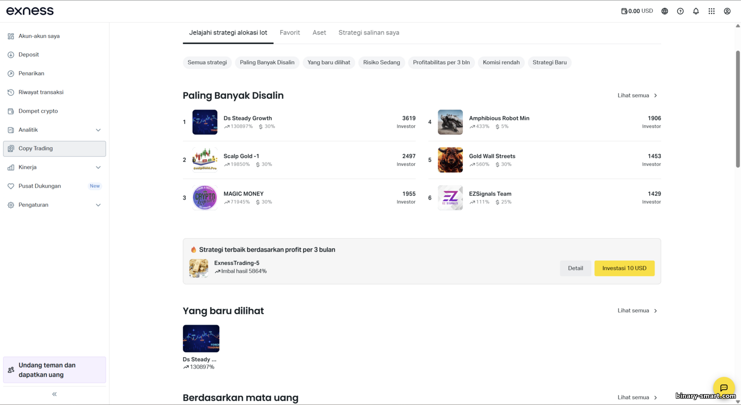Screen dimensions: 741x405
Task: Expand the Kinerja sidebar section
Action: coord(98,167)
